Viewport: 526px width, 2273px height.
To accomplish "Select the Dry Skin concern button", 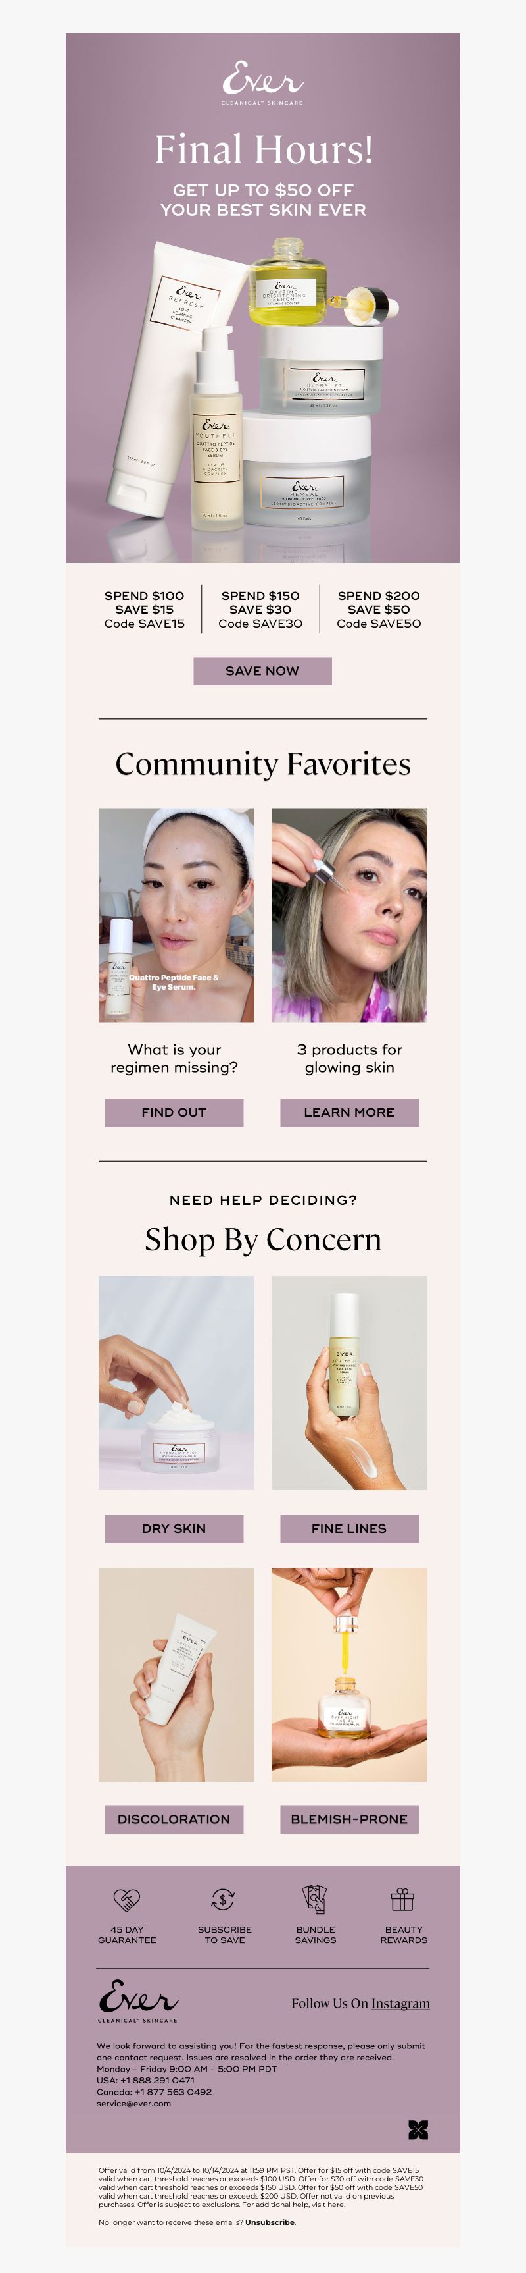I will pos(174,1528).
